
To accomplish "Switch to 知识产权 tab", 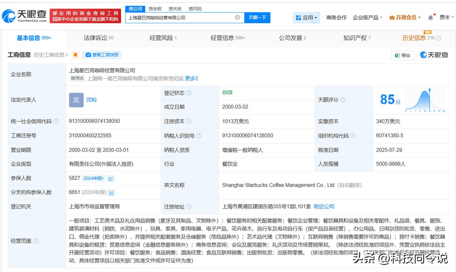I will point(357,38).
